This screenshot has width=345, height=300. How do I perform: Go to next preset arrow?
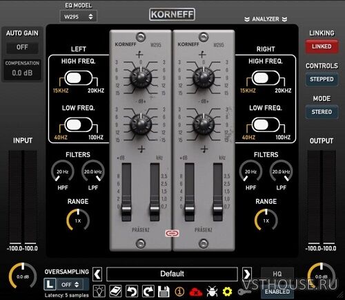247,274
